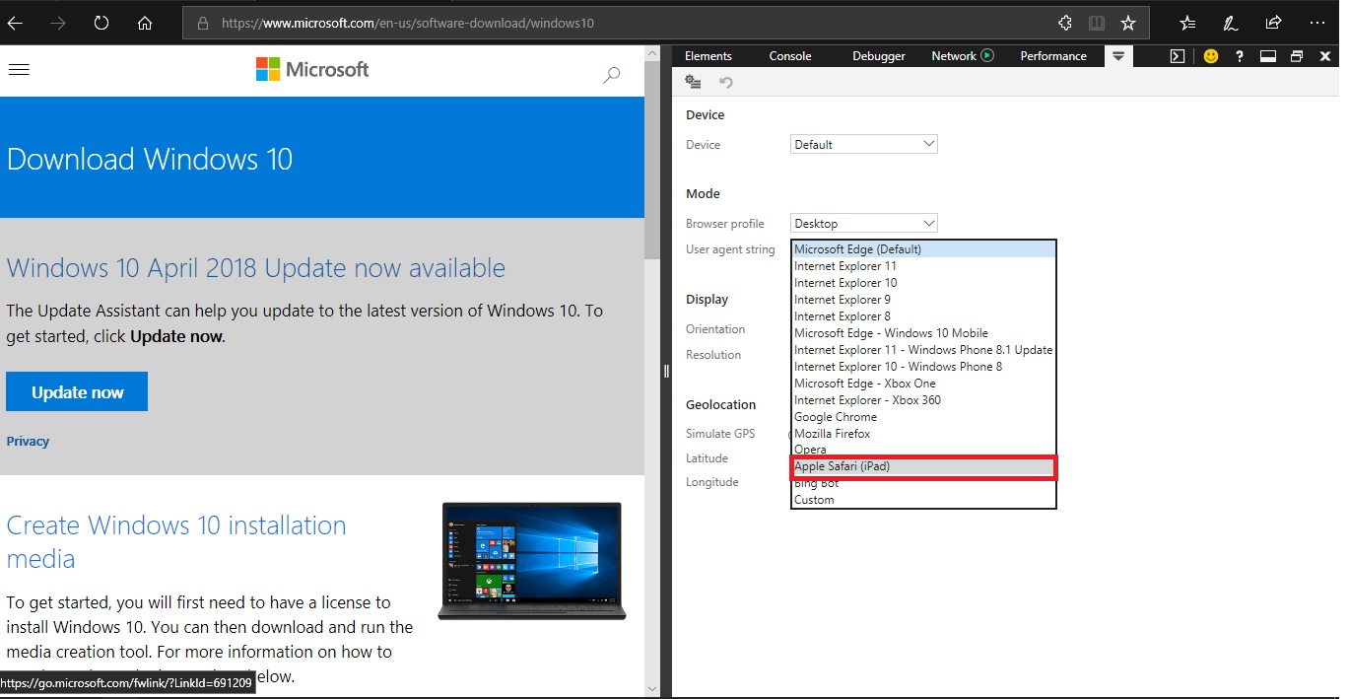Toggle reading view in the address bar

pyautogui.click(x=1097, y=22)
